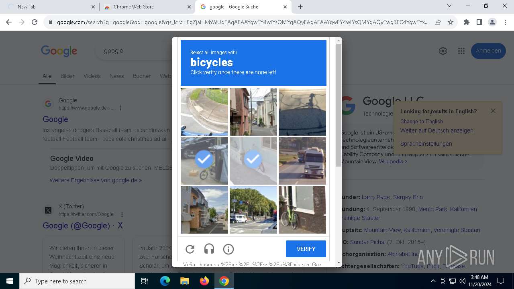The width and height of the screenshot is (514, 289).
Task: Click the address bar URL
Action: pyautogui.click(x=243, y=22)
